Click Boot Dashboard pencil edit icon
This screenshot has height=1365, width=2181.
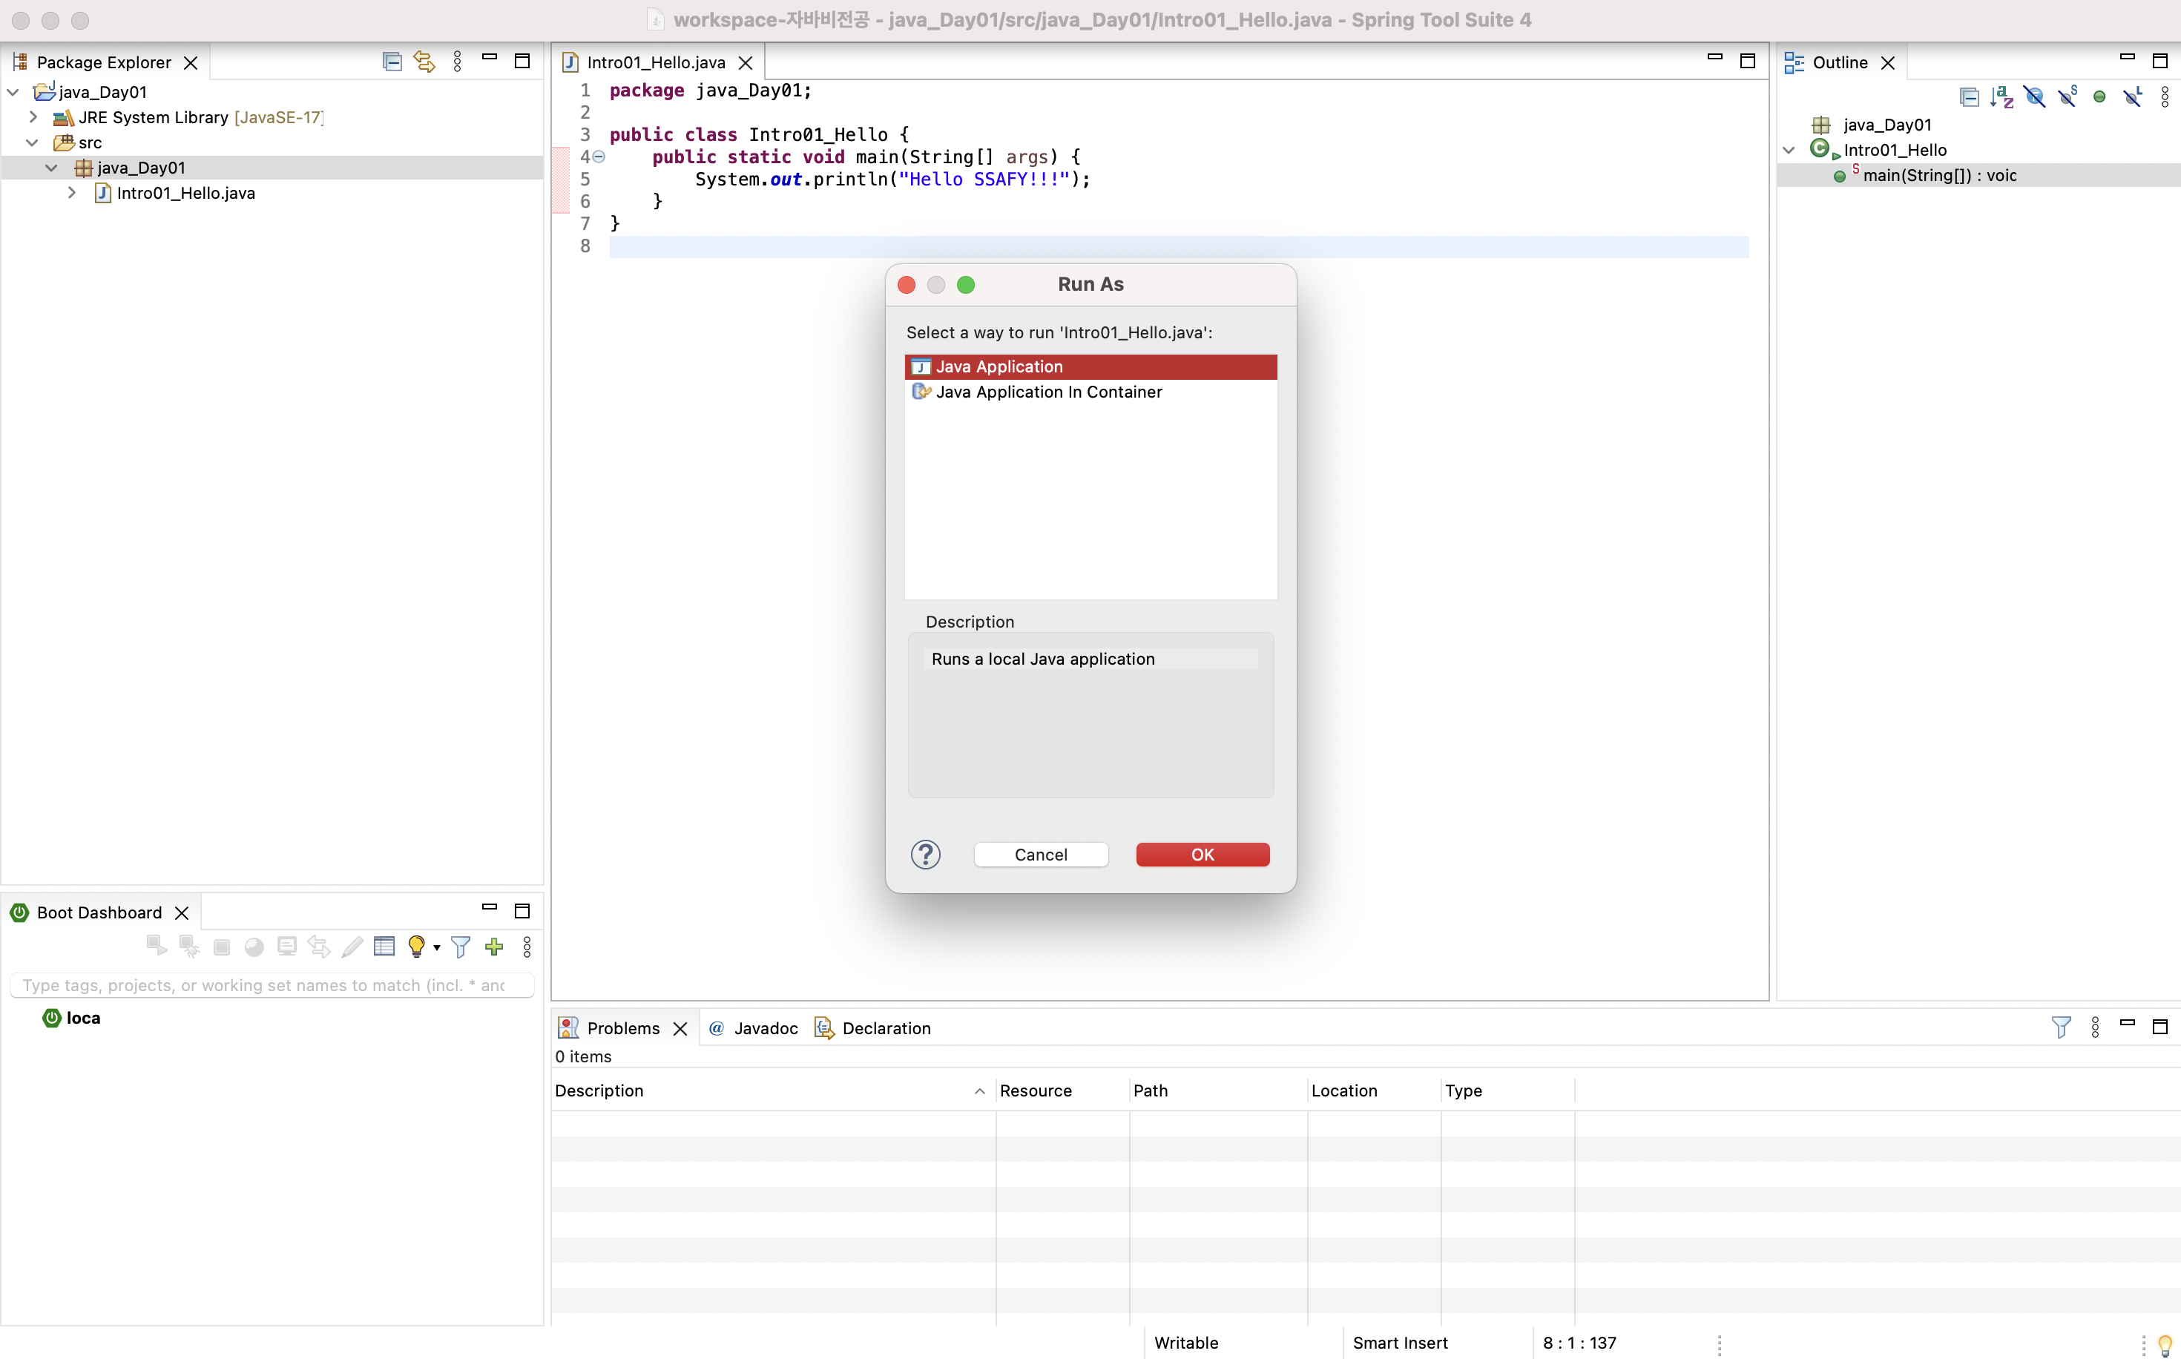(x=352, y=946)
